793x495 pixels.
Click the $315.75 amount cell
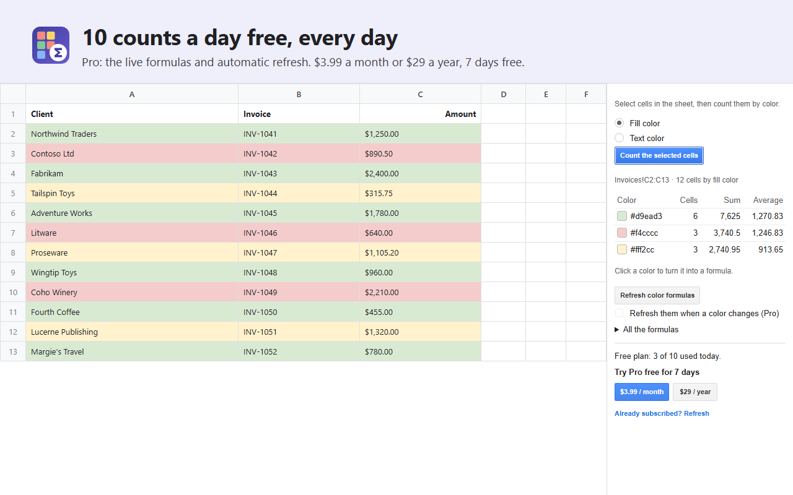click(421, 193)
